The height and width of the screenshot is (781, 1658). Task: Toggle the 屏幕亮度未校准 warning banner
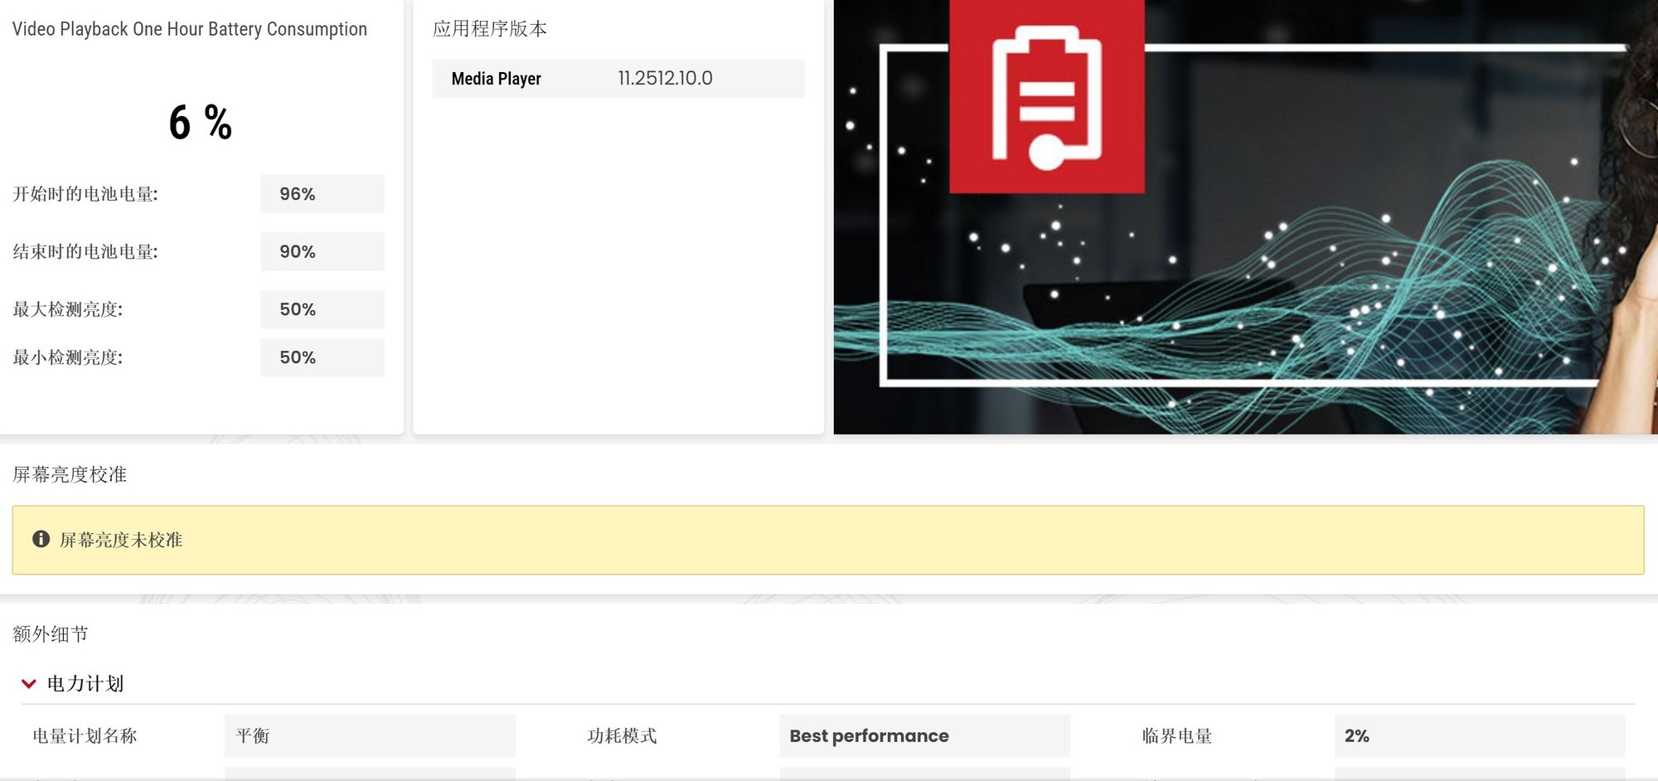coord(829,539)
